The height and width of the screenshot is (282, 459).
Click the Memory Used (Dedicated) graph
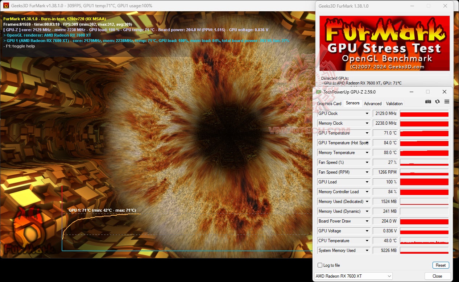click(x=424, y=202)
